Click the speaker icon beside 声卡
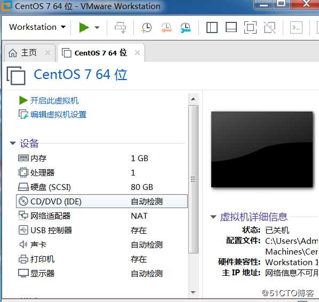The width and height of the screenshot is (319, 302). tap(23, 244)
